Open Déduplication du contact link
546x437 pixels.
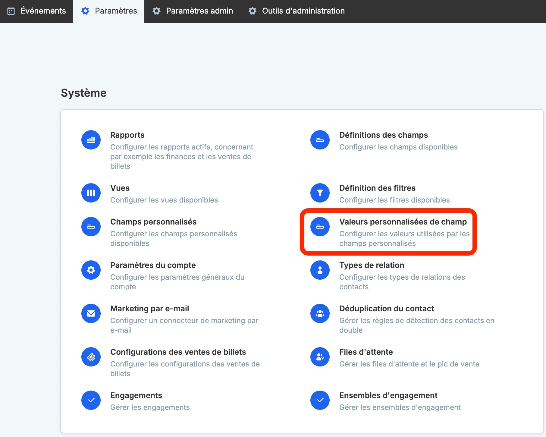click(387, 309)
